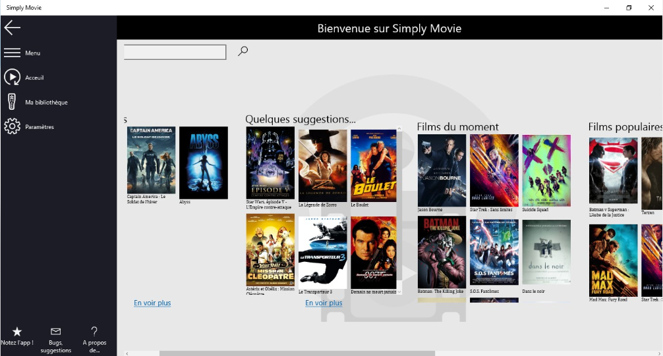
Task: Select the Menu label in the sidebar
Action: (32, 53)
